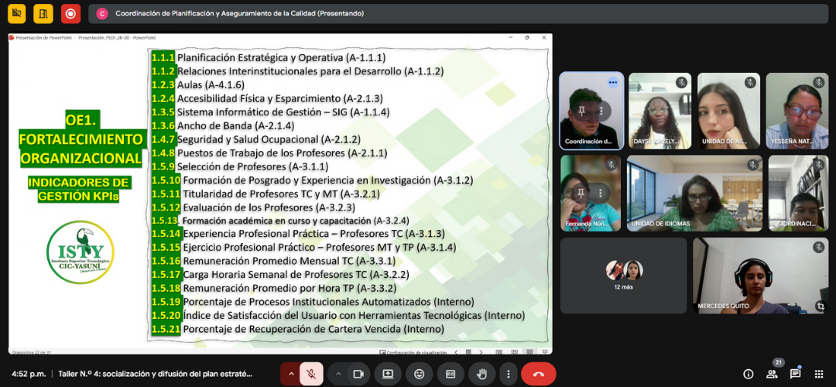Viewport: 836px width, 387px height.
Task: Open options on the Coordinación participant tile
Action: pyautogui.click(x=612, y=82)
